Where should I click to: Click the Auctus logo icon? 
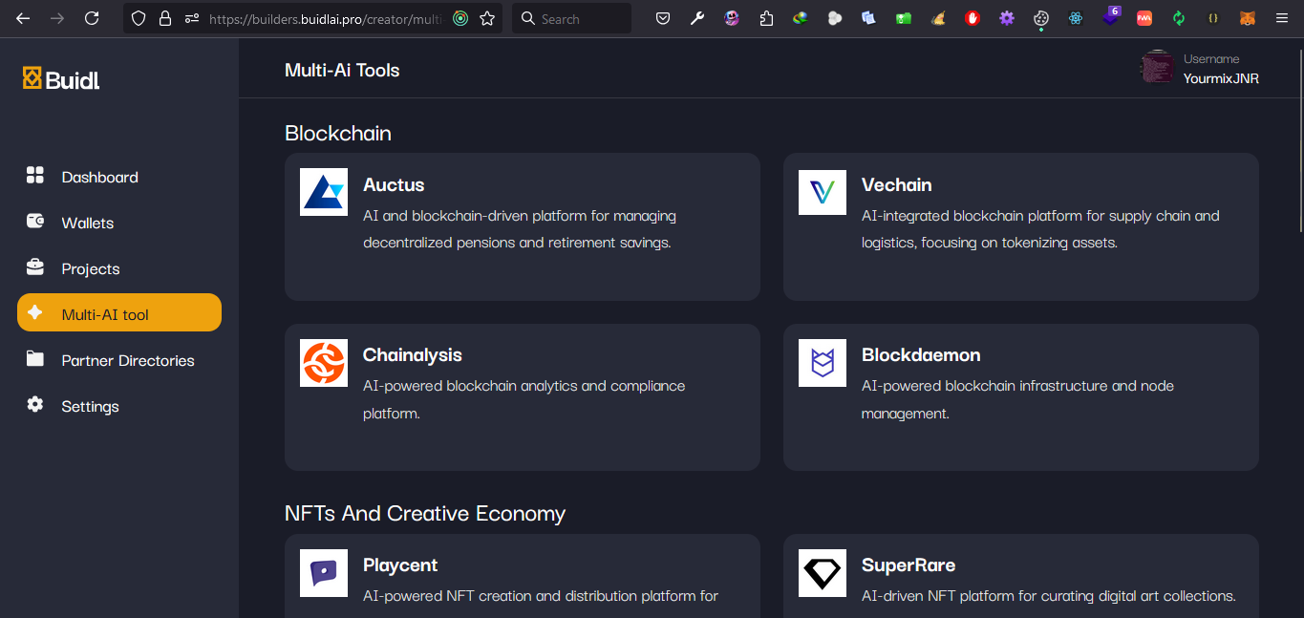pyautogui.click(x=324, y=192)
